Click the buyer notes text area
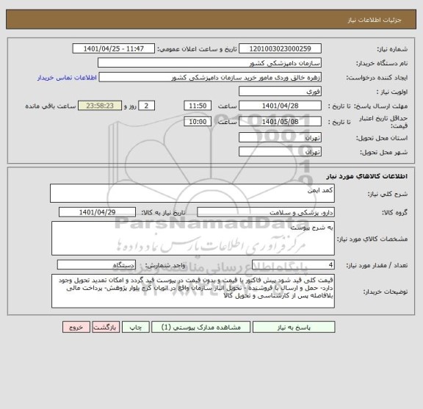Image resolution: width=423 pixels, height=409 pixels. click(x=193, y=291)
